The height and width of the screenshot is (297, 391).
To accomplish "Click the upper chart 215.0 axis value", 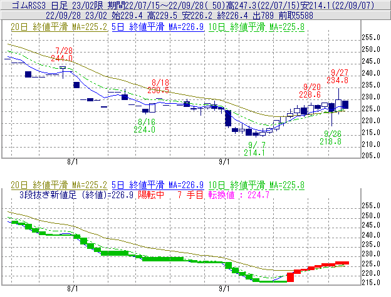I will pyautogui.click(x=371, y=133).
